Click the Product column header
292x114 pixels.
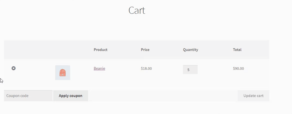(x=100, y=50)
